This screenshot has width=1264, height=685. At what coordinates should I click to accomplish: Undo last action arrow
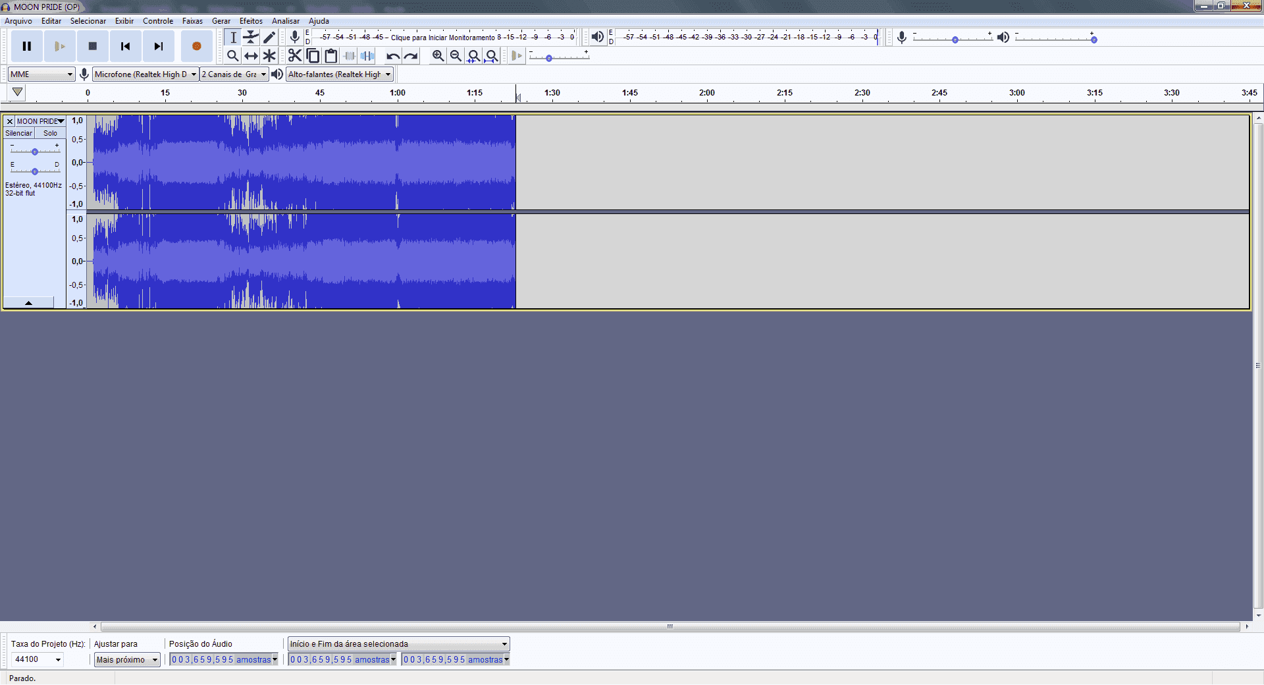(393, 56)
